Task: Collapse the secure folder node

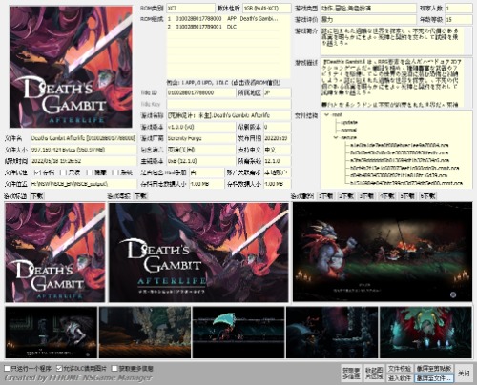Action: (336, 137)
